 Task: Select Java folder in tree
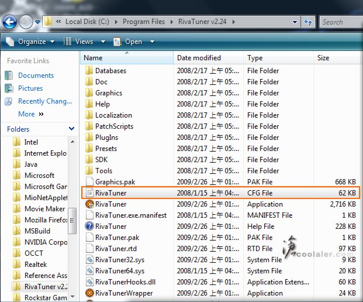[x=30, y=164]
